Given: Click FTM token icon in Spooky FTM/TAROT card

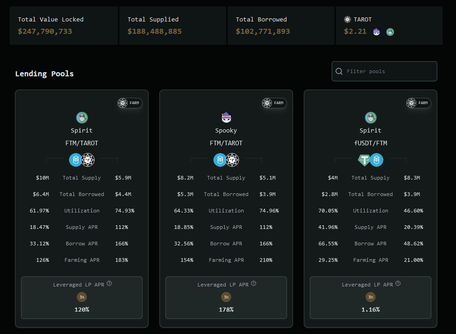Looking at the screenshot, I should coord(220,160).
